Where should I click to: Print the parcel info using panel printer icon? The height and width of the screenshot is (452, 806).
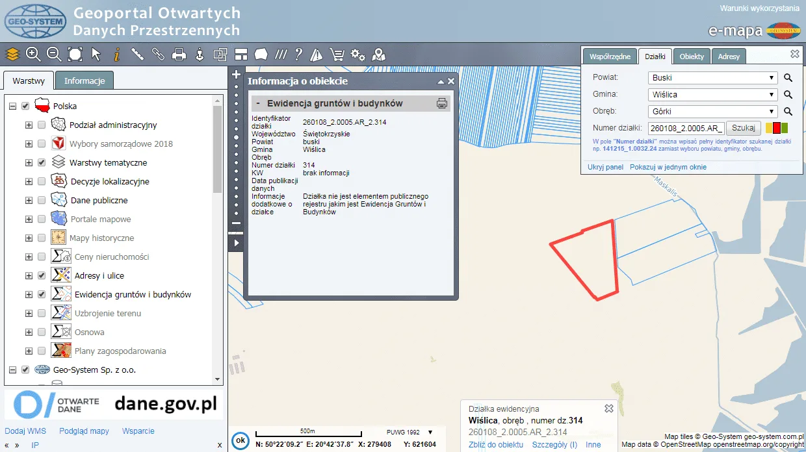tap(442, 103)
